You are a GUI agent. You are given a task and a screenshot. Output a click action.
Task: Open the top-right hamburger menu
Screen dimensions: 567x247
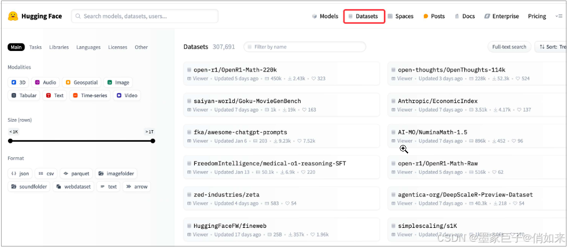pyautogui.click(x=558, y=16)
